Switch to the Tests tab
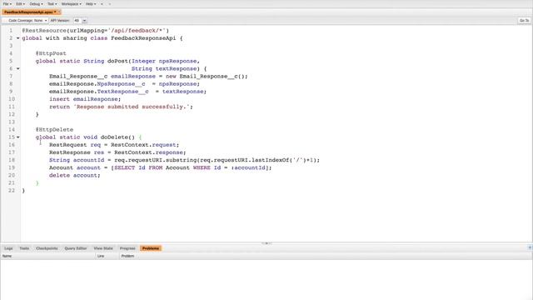This screenshot has height=300, width=533. tap(24, 248)
